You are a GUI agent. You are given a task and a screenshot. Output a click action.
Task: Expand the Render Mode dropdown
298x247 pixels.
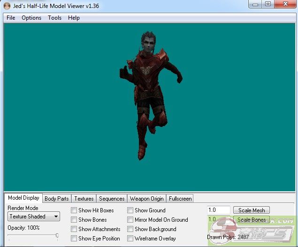click(34, 217)
